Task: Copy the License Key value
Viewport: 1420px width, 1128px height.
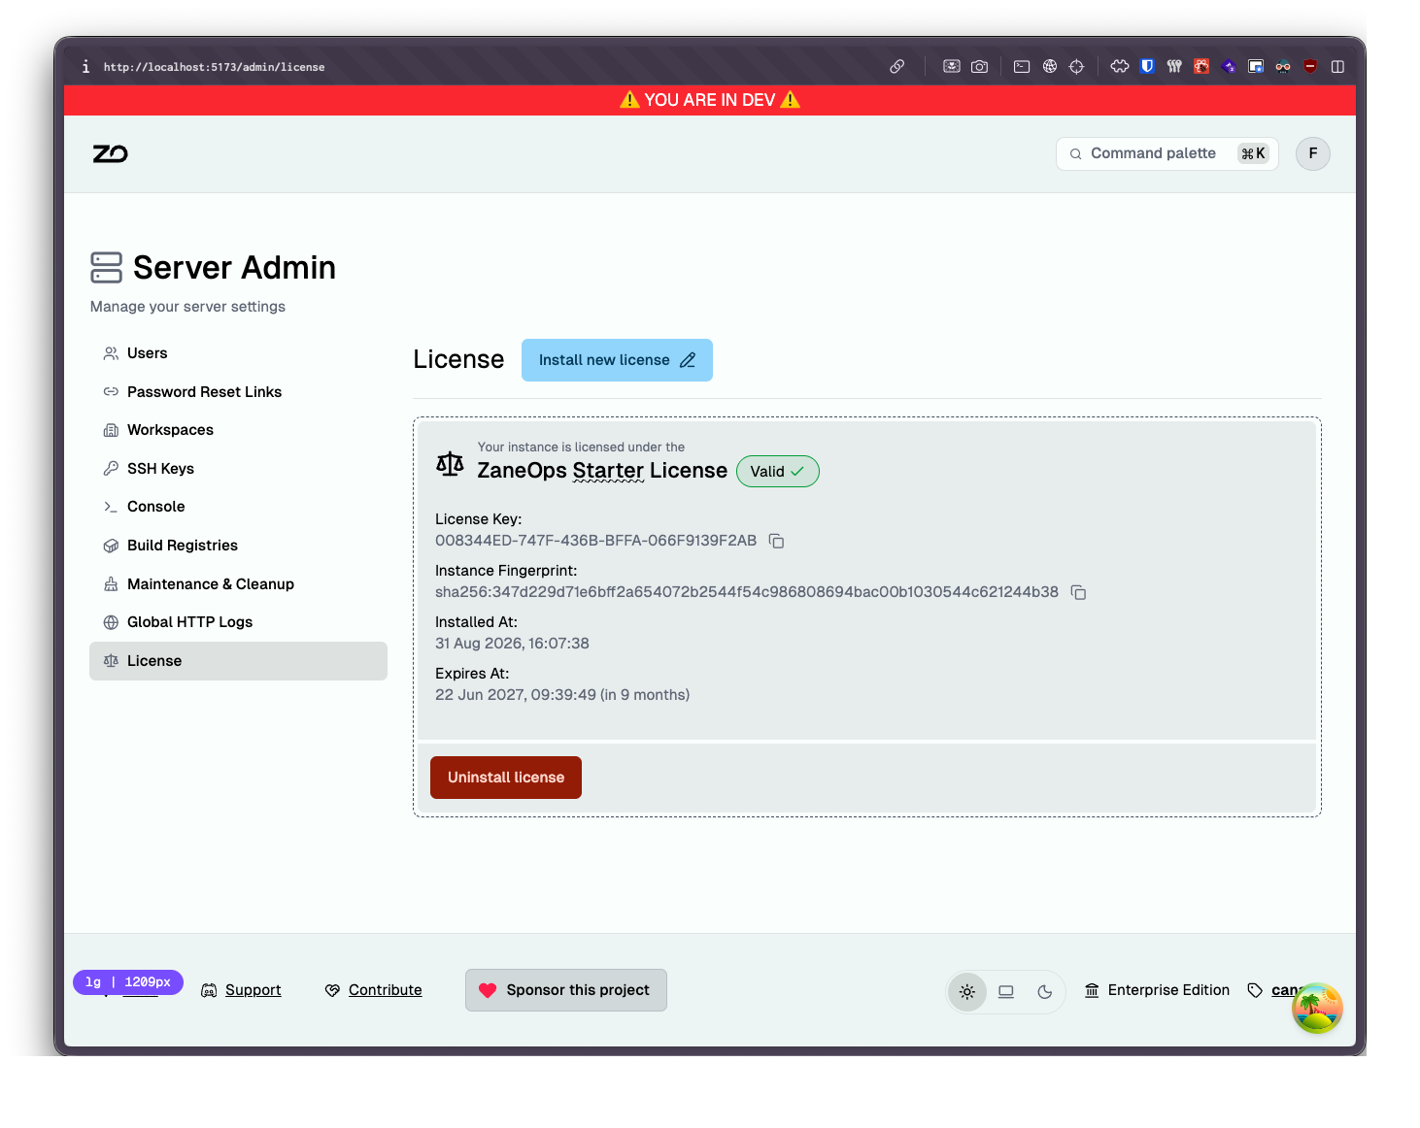Action: coord(776,541)
